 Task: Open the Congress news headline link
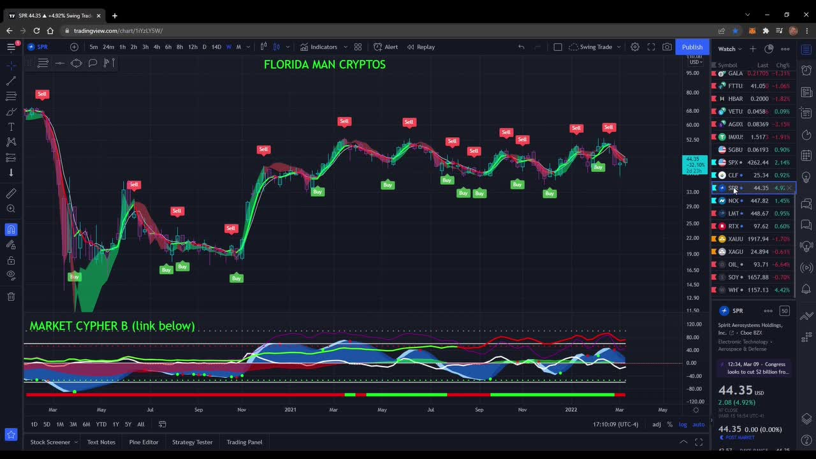[x=754, y=368]
